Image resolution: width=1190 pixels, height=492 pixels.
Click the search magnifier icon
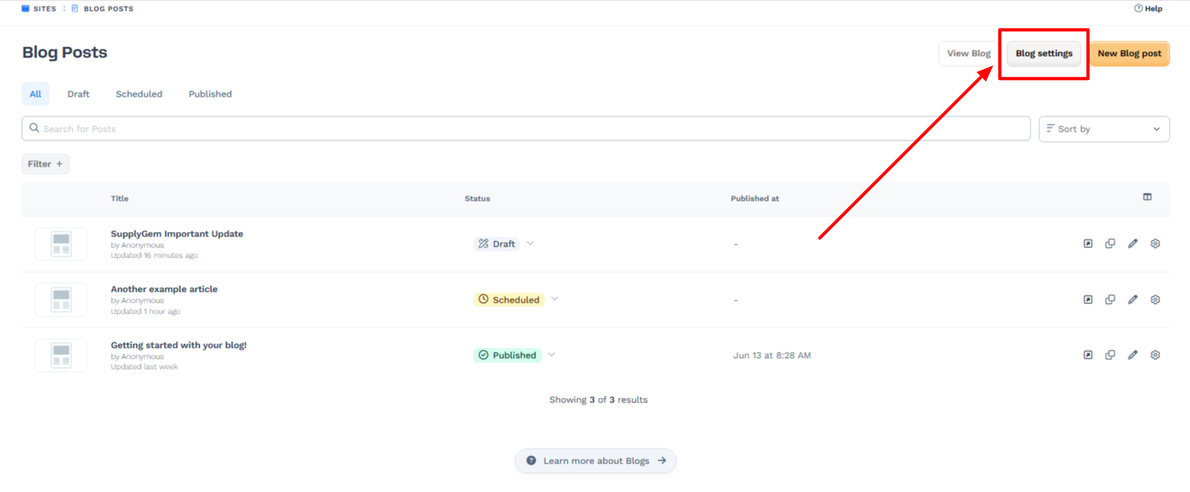pyautogui.click(x=34, y=128)
